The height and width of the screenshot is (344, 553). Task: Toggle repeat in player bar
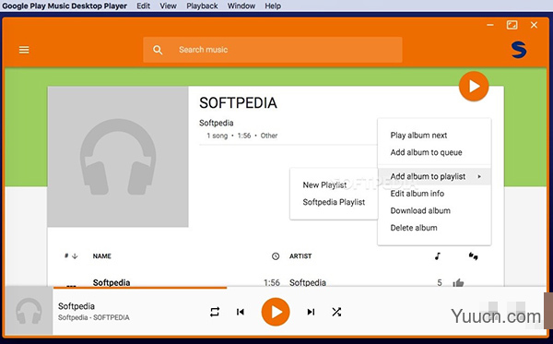pos(215,312)
